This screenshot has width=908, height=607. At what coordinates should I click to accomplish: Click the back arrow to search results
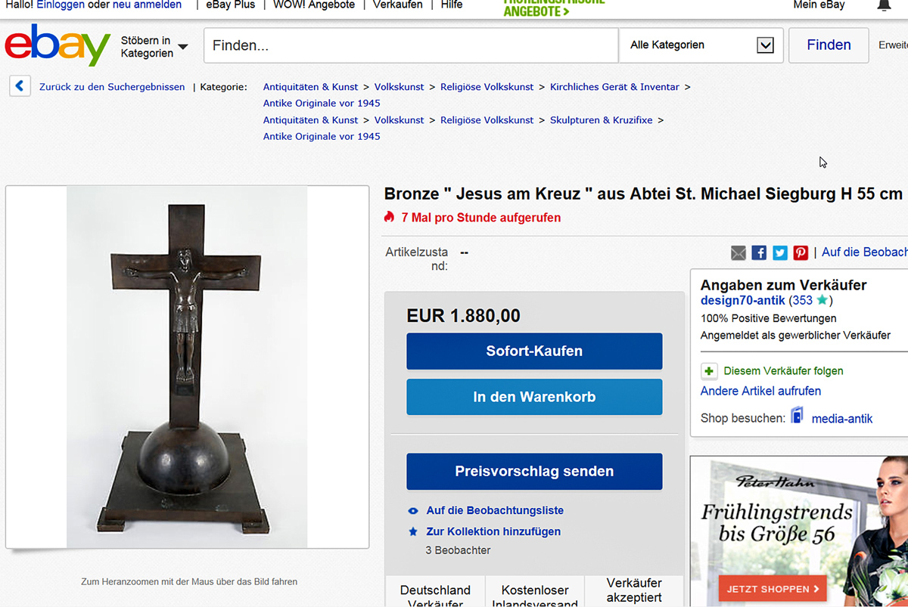pyautogui.click(x=20, y=86)
